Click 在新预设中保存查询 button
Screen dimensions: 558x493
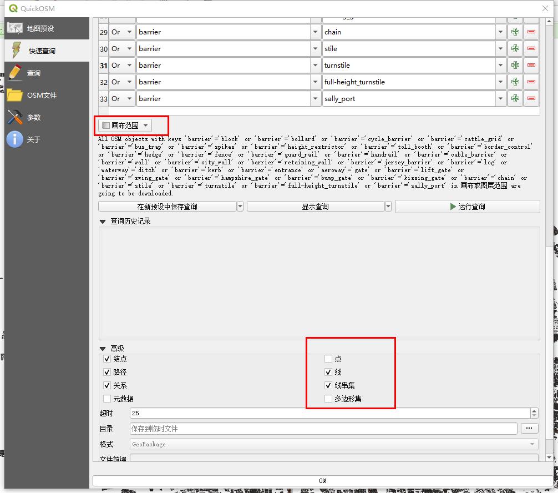point(168,207)
